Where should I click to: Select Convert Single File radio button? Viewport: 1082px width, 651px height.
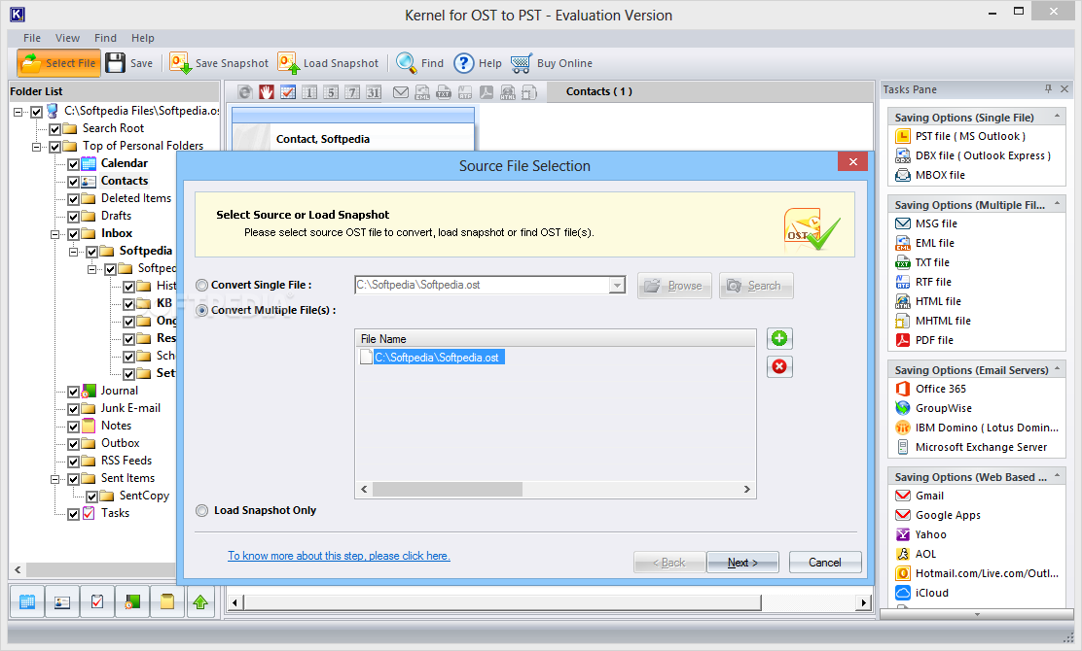[x=202, y=286]
